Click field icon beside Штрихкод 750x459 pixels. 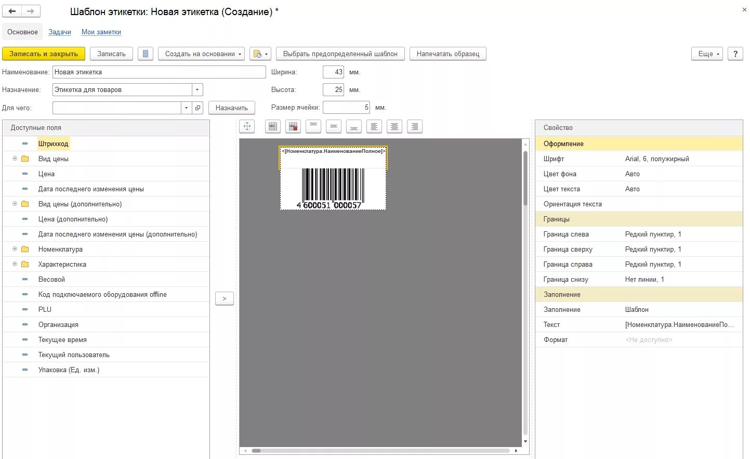25,143
